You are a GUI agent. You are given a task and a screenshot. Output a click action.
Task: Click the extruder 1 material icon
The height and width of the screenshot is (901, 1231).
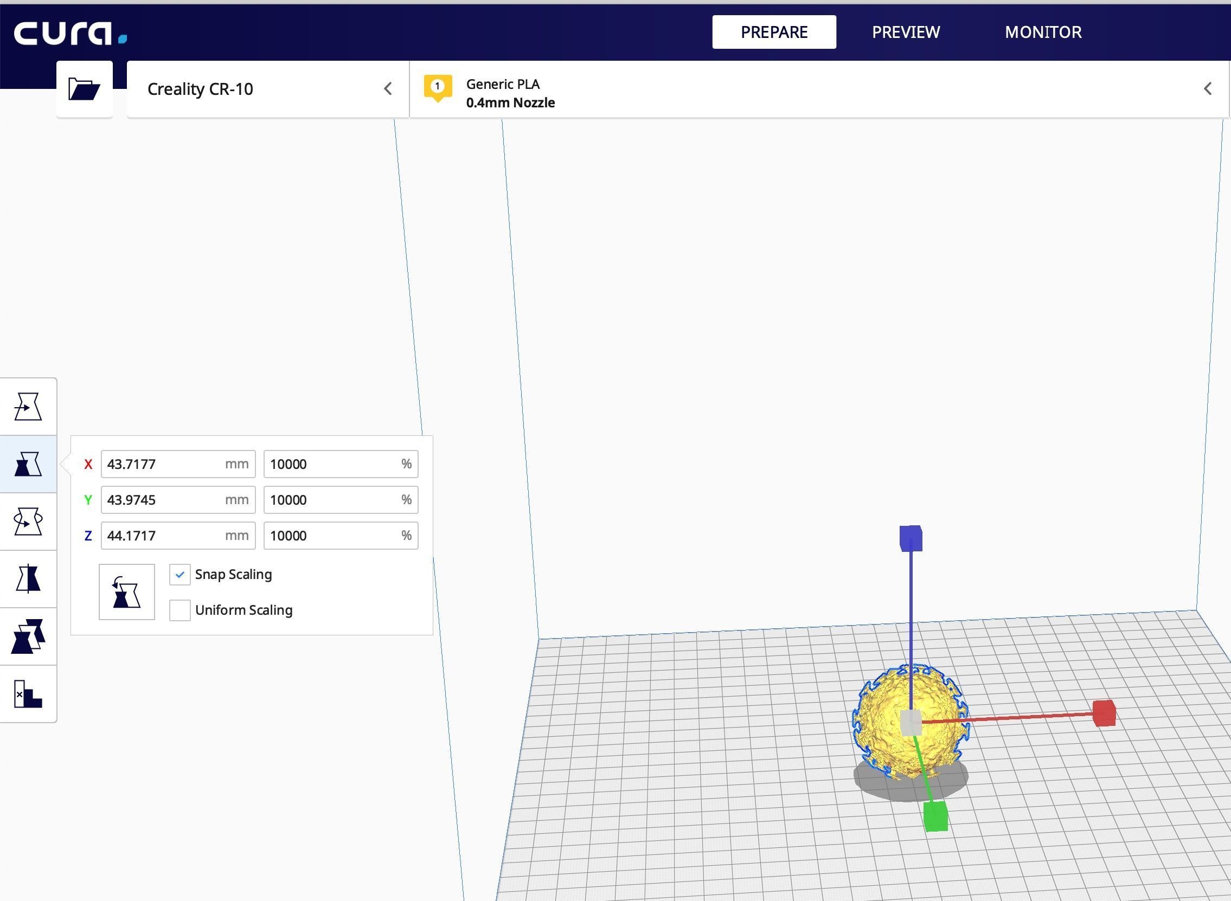pos(438,88)
